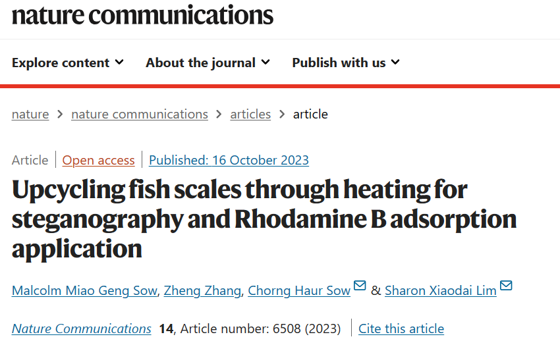Click Cite this article link

pos(401,329)
